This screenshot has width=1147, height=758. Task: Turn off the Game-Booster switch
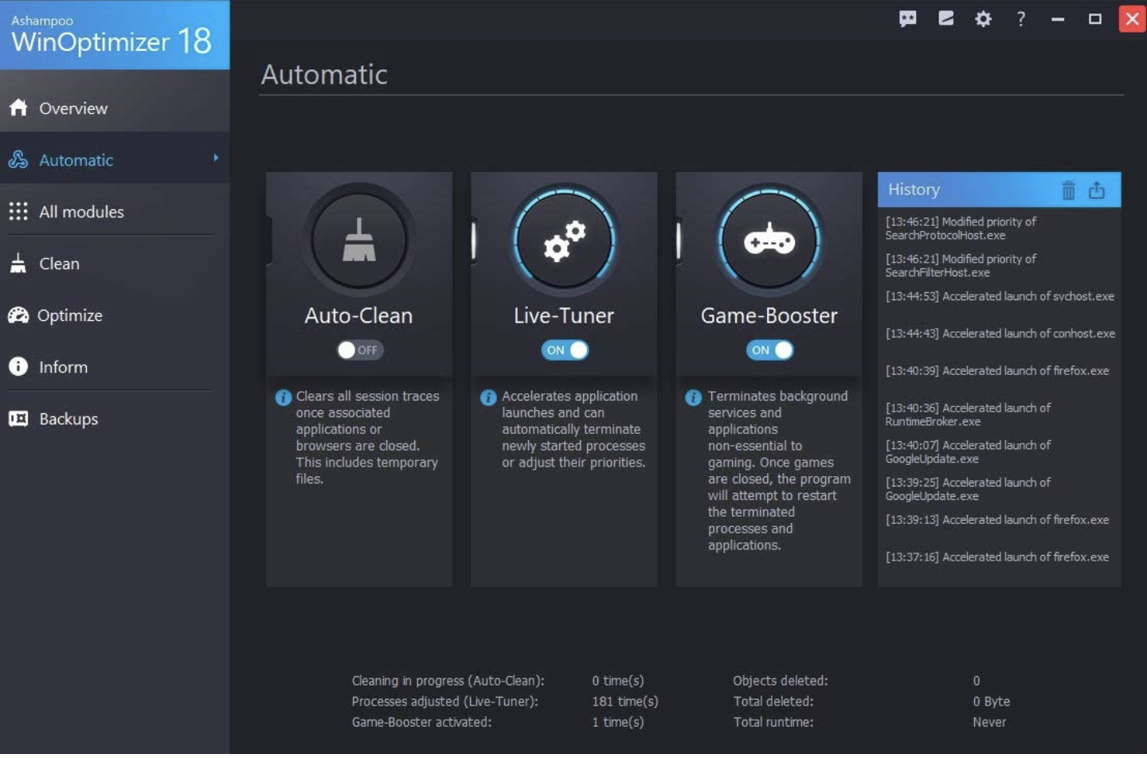pos(770,350)
